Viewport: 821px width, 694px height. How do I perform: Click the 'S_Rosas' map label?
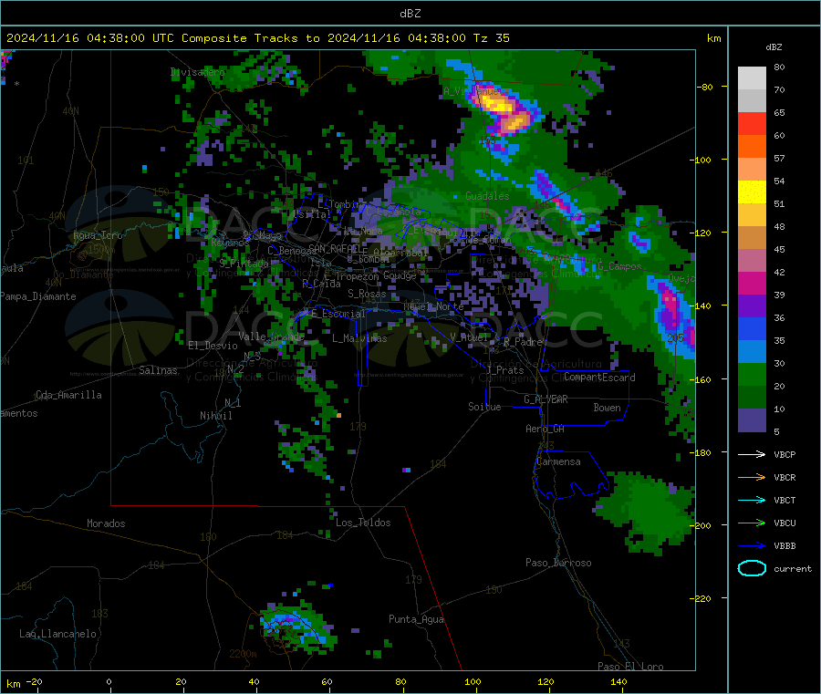pos(367,295)
